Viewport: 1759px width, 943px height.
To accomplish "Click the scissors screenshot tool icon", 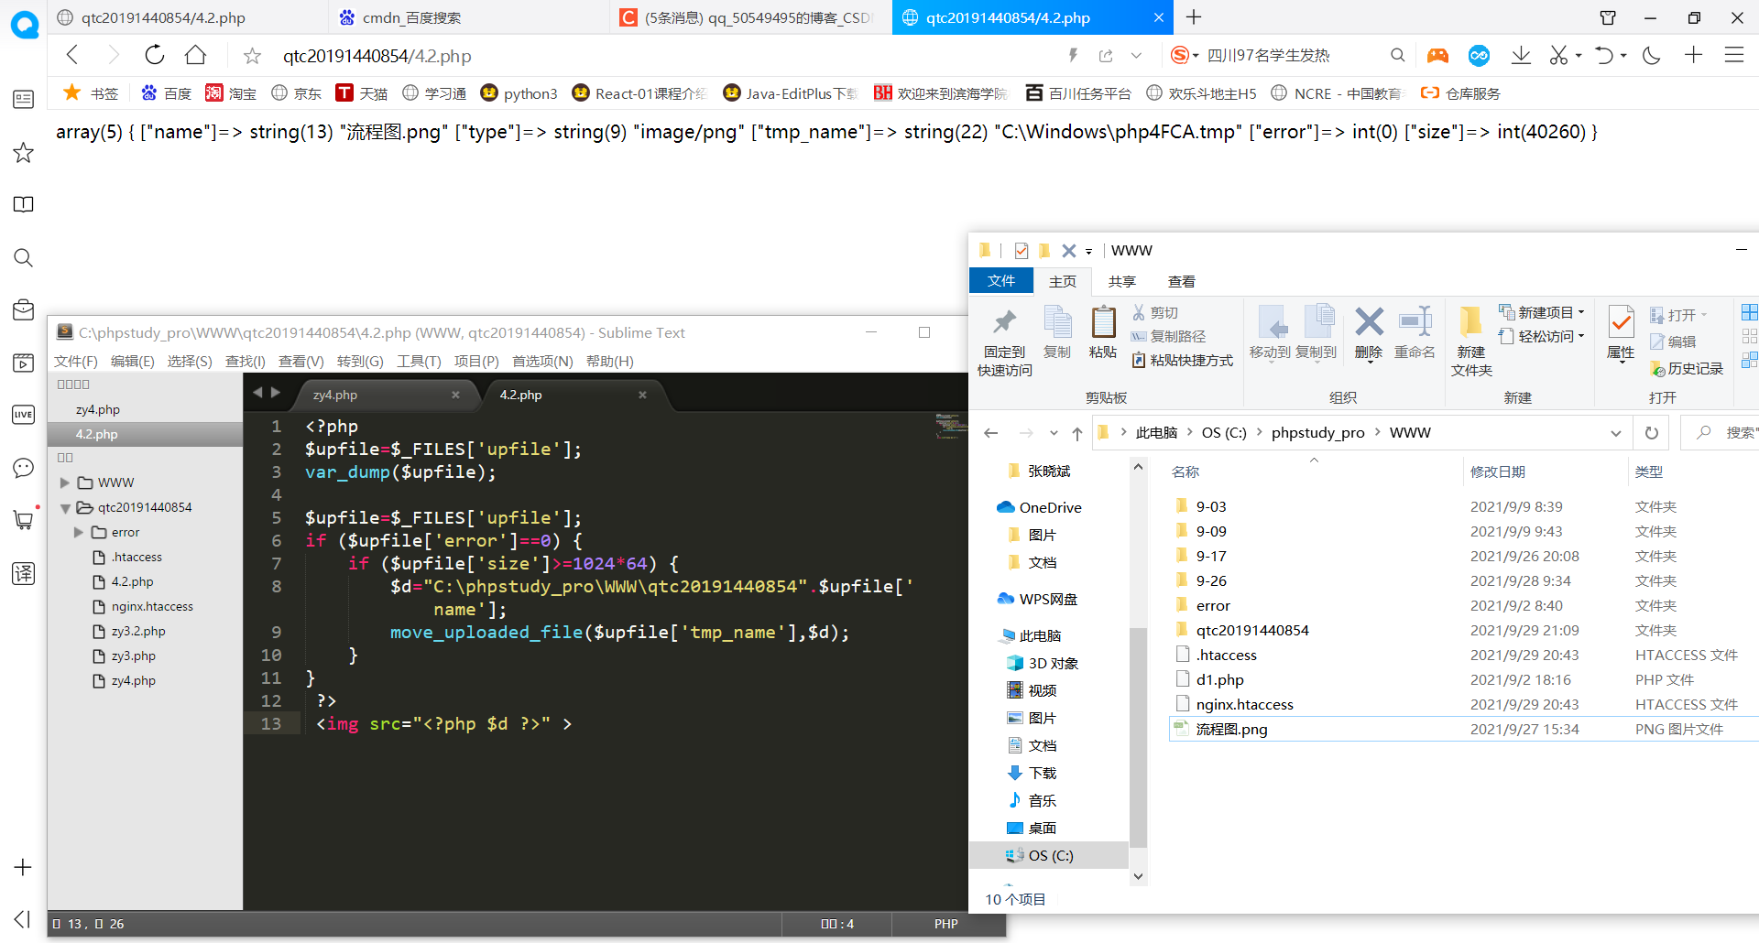I will point(1558,55).
